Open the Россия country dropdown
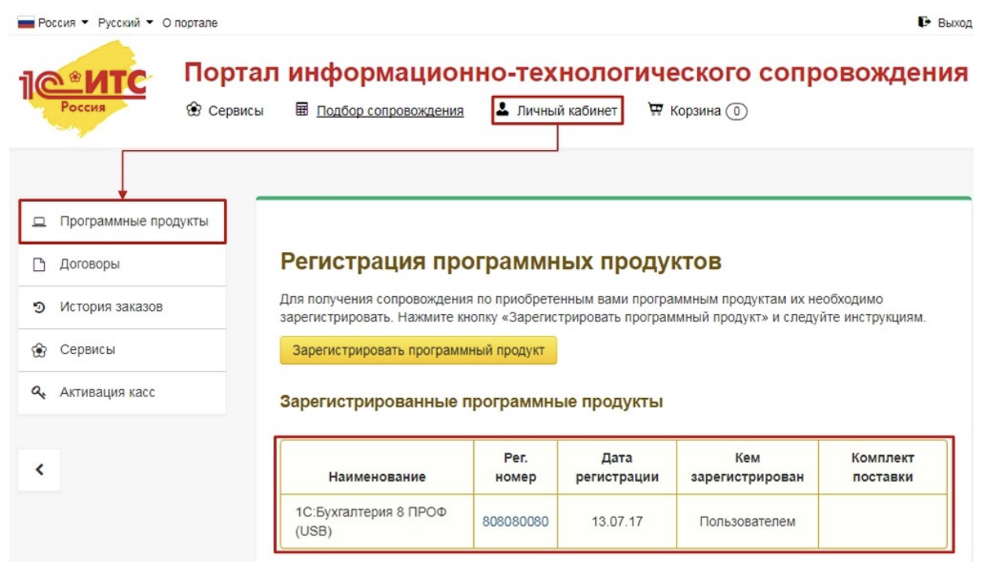This screenshot has width=995, height=573. tap(53, 23)
